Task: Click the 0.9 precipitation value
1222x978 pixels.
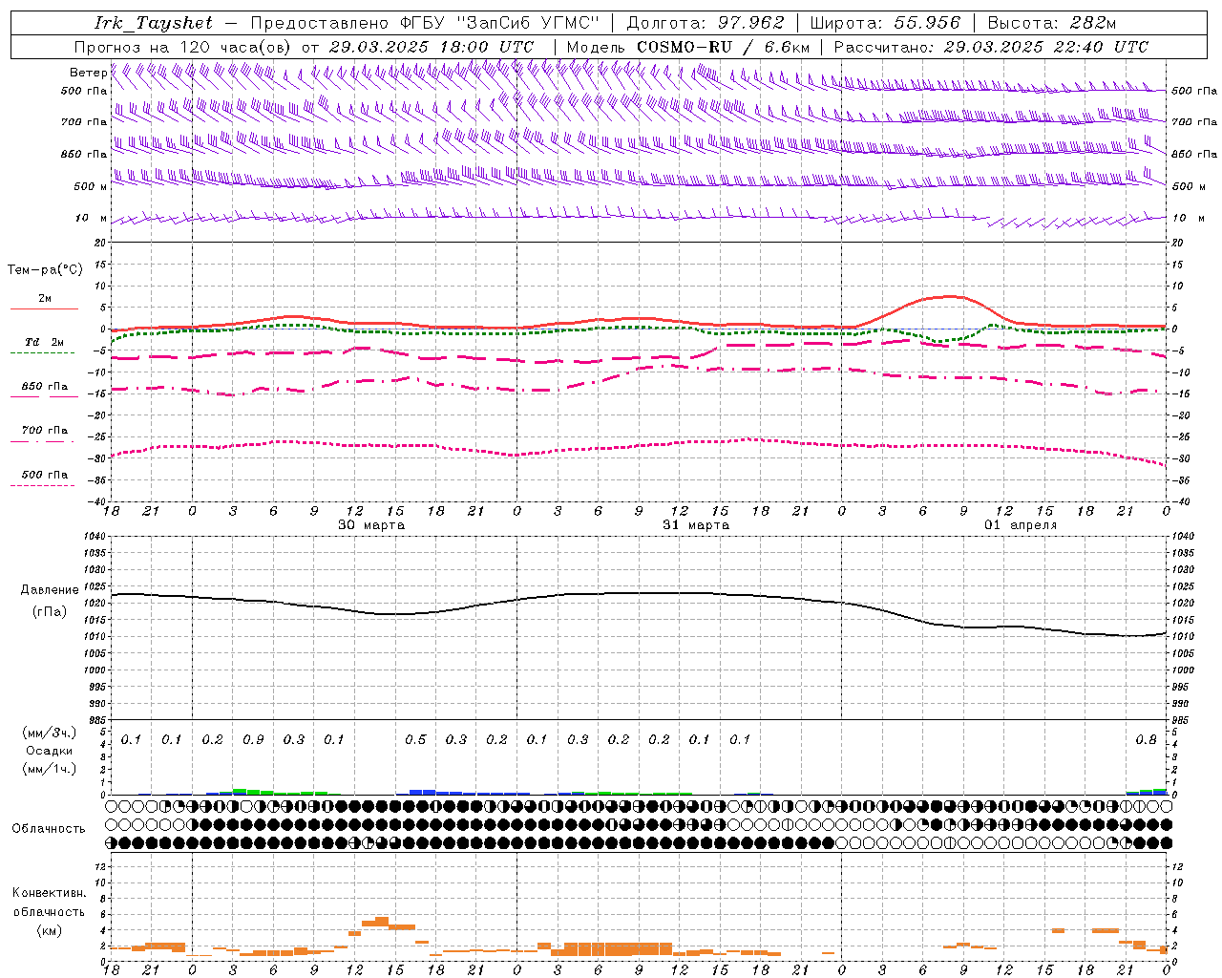Action: (x=253, y=740)
